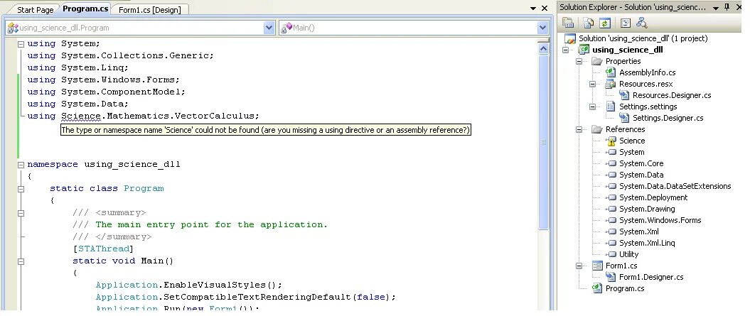Click the underlined 'Science' identifier in code
The width and height of the screenshot is (750, 316).
pyautogui.click(x=81, y=116)
